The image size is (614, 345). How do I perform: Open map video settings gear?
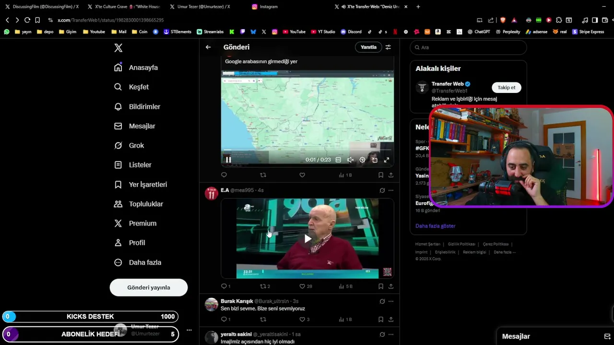point(362,160)
